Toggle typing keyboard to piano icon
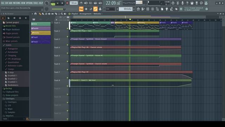This screenshot has width=225, height=127. pos(81,9)
